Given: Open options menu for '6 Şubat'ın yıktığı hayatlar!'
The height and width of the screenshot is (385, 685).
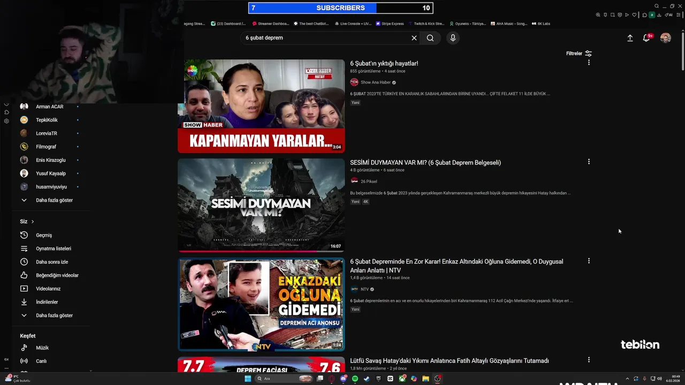Looking at the screenshot, I should coord(589,63).
